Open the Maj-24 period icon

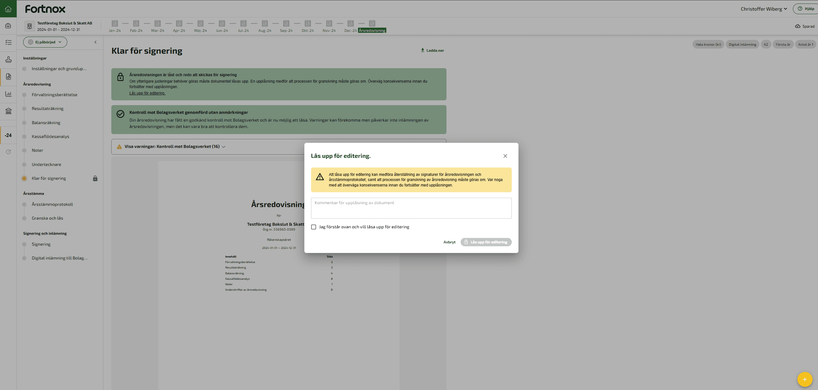(x=200, y=23)
